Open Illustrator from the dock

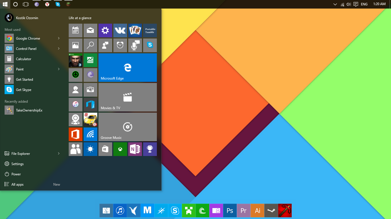[257, 210]
